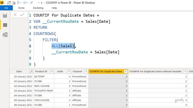Open the Product ID column filter dropdown

click(x=52, y=71)
